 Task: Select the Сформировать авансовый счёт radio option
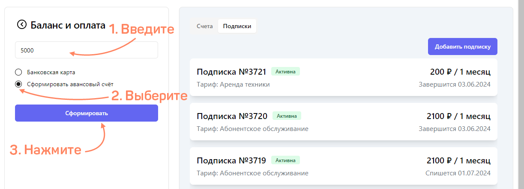[18, 84]
